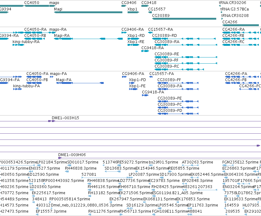Click the CG9418-PA protein label
The height and width of the screenshot is (216, 261).
click(x=153, y=92)
